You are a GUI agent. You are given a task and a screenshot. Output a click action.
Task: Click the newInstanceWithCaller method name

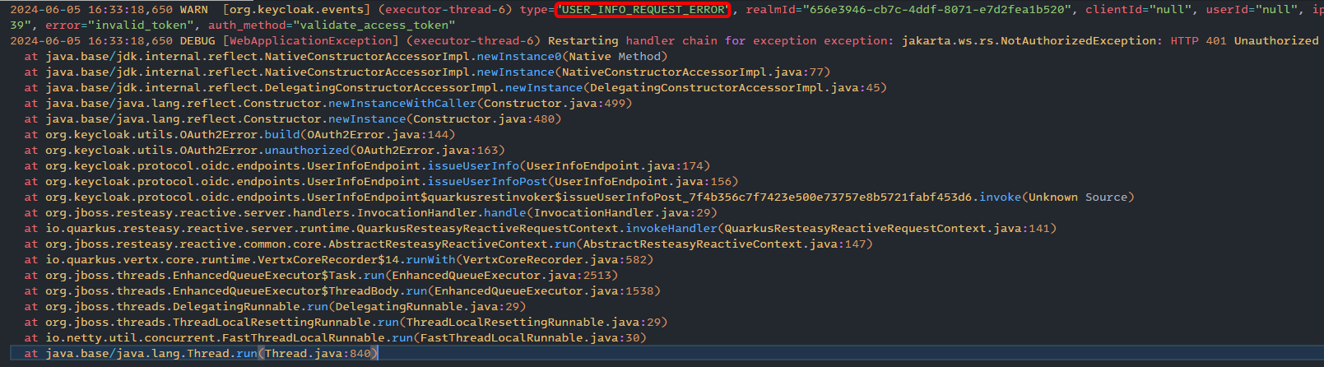pos(402,104)
